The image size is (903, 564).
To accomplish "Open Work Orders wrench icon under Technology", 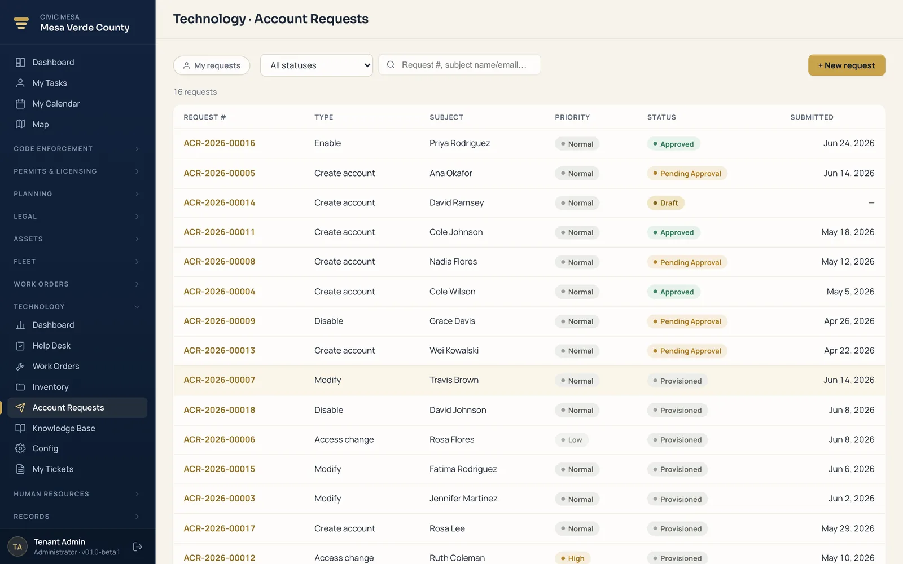I will click(20, 366).
